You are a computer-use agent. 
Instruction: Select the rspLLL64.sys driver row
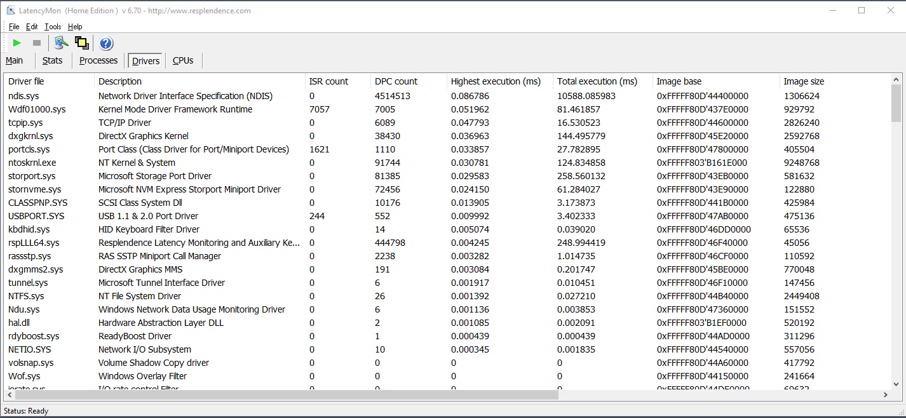[448, 243]
